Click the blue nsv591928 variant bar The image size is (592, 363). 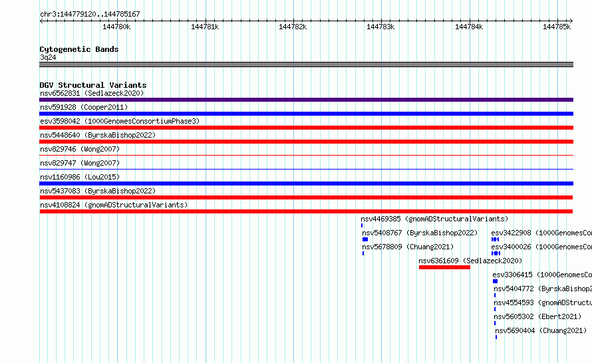pyautogui.click(x=306, y=114)
